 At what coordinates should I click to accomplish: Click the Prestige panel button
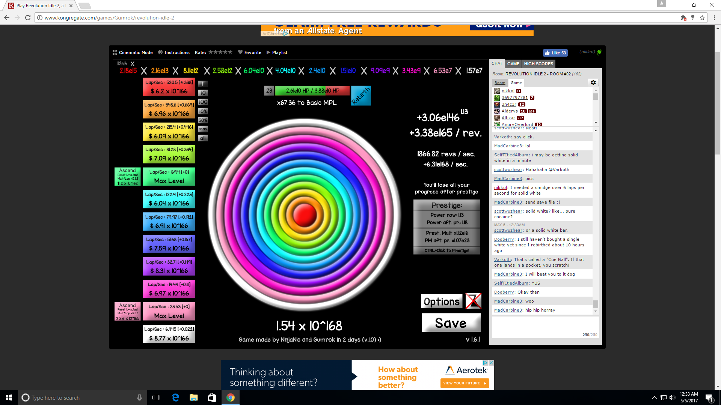447,227
